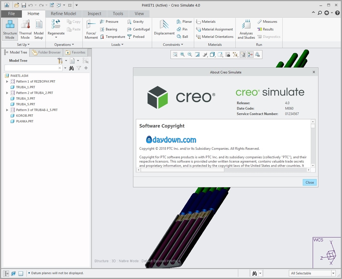Open Results in the Run group

click(x=265, y=29)
